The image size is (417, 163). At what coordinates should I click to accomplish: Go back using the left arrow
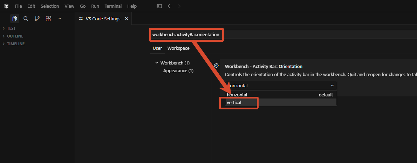point(170,6)
